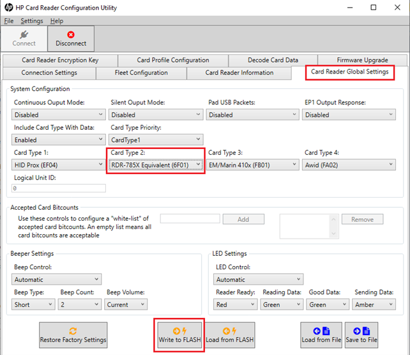Click the Connect plug icon
The width and height of the screenshot is (410, 355).
[24, 35]
